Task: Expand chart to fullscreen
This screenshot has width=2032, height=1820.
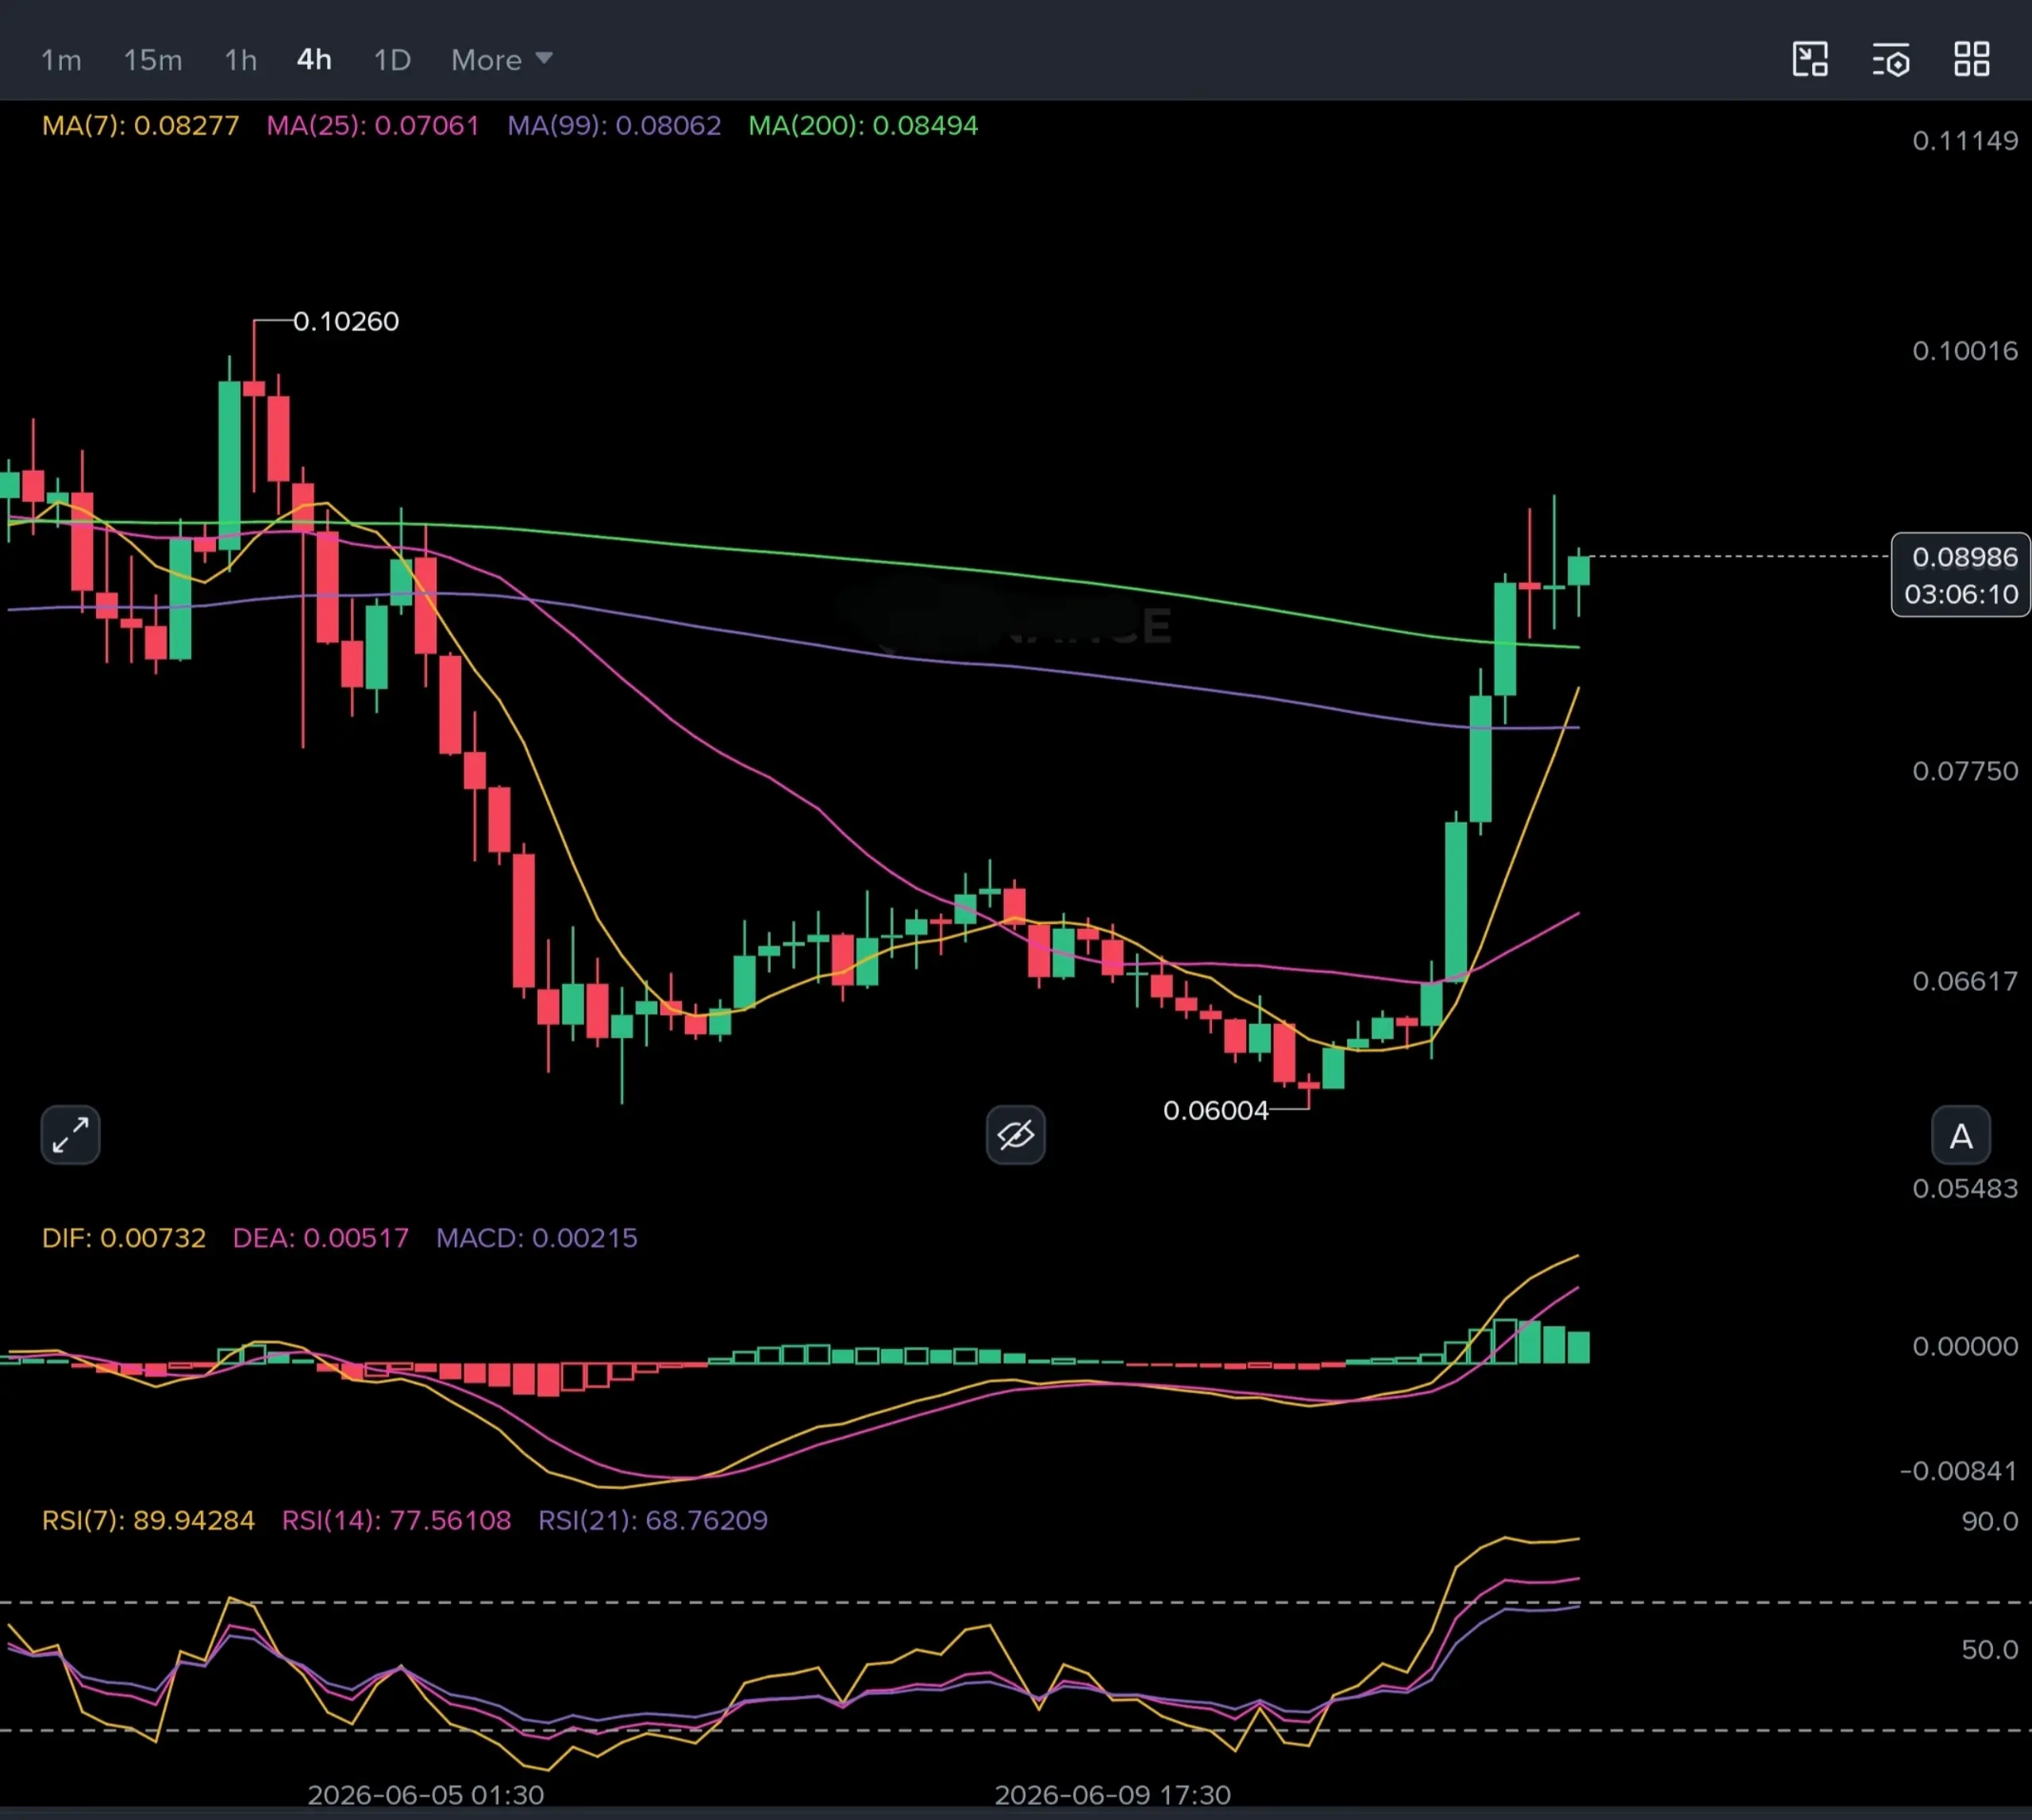Action: point(70,1135)
